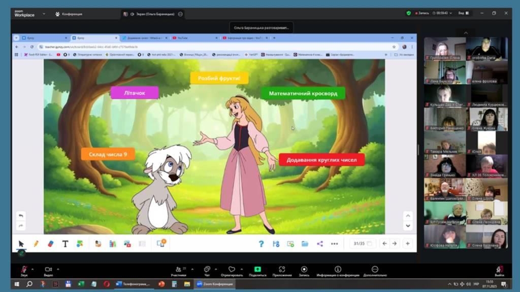Select the pencil drawing tool
This screenshot has height=292, width=520.
(36, 244)
